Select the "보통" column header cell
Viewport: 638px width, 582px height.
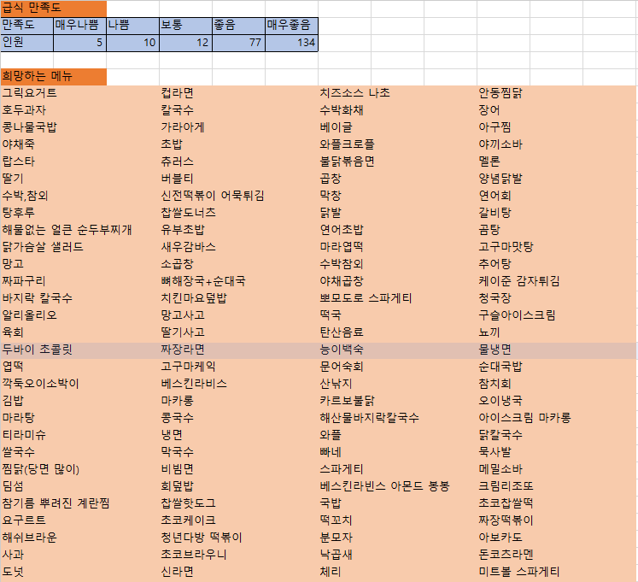pyautogui.click(x=185, y=25)
